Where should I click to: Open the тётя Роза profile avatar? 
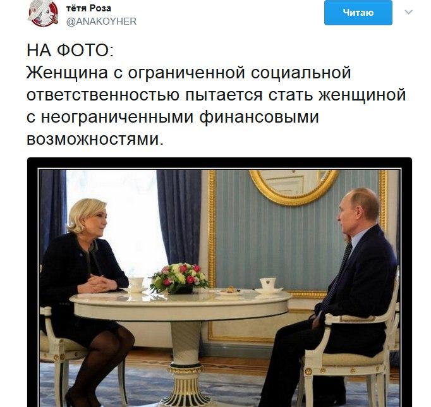43,13
